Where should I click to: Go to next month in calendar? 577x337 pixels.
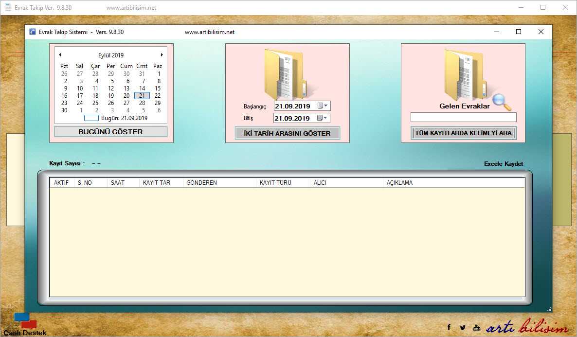[x=162, y=55]
